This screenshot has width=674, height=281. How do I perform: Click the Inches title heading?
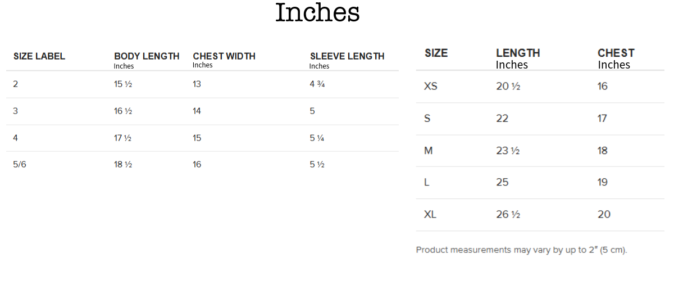click(317, 13)
